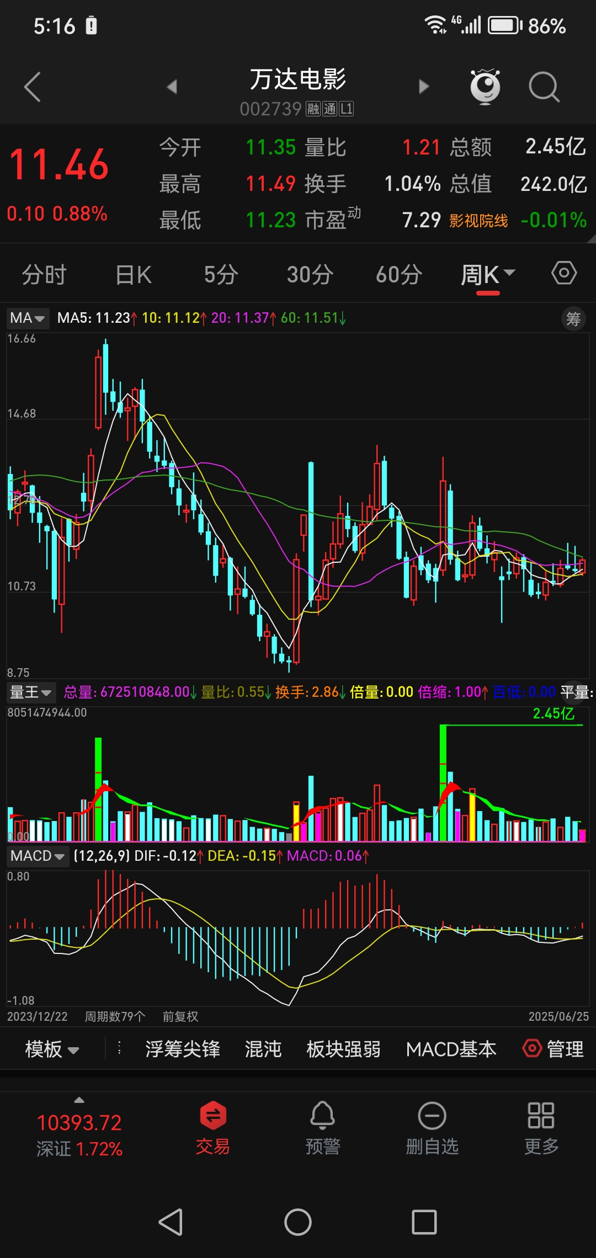596x1258 pixels.
Task: Select MACD基本 indicator template
Action: click(451, 1049)
